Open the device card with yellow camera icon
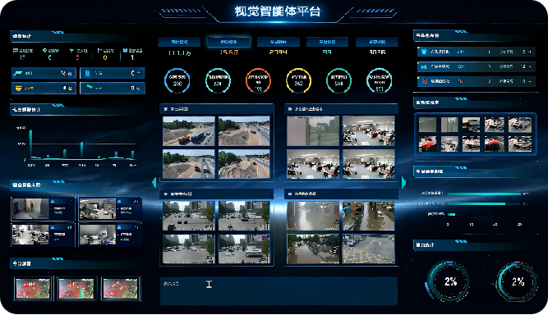 (44, 89)
